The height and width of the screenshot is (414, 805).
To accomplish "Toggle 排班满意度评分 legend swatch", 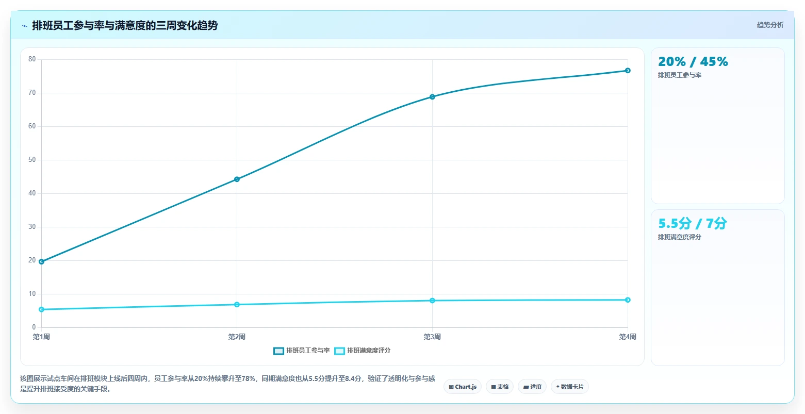I will coord(339,351).
